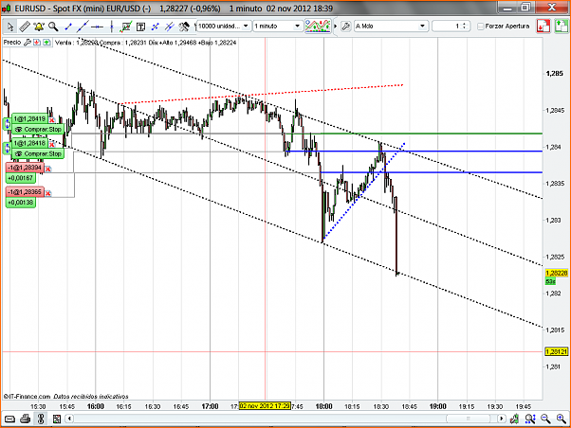Click the zoom auto-fit icon at bottom right
The image size is (571, 428).
(530, 419)
